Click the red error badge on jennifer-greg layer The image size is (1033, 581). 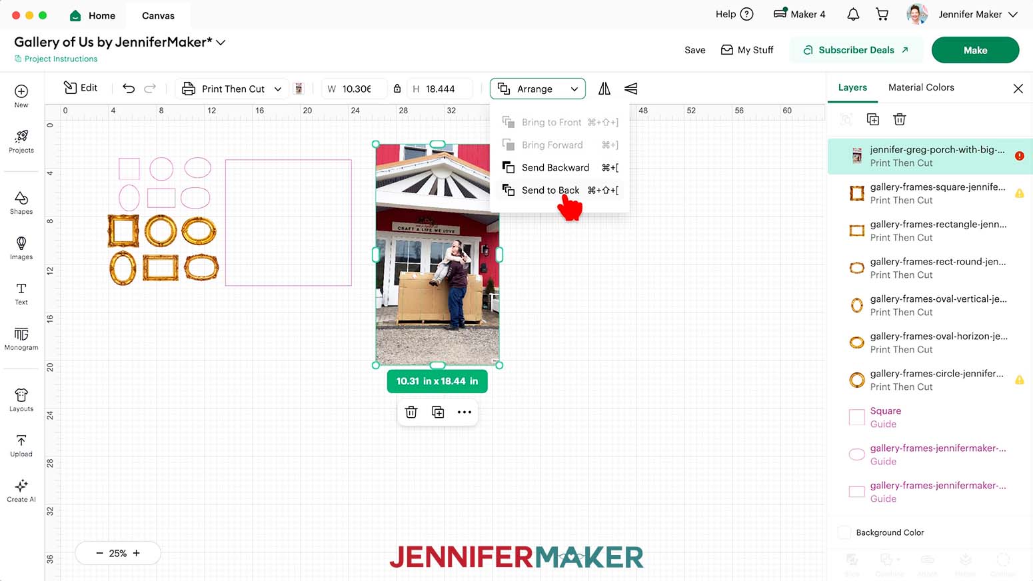[x=1019, y=156]
